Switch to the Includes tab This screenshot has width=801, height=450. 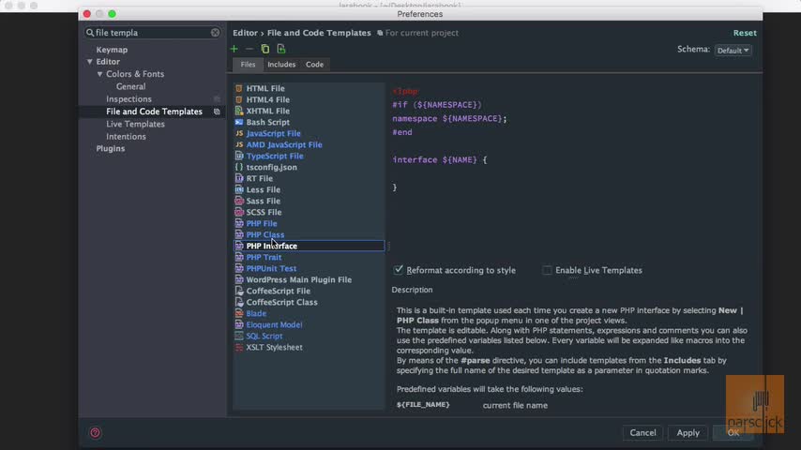281,65
